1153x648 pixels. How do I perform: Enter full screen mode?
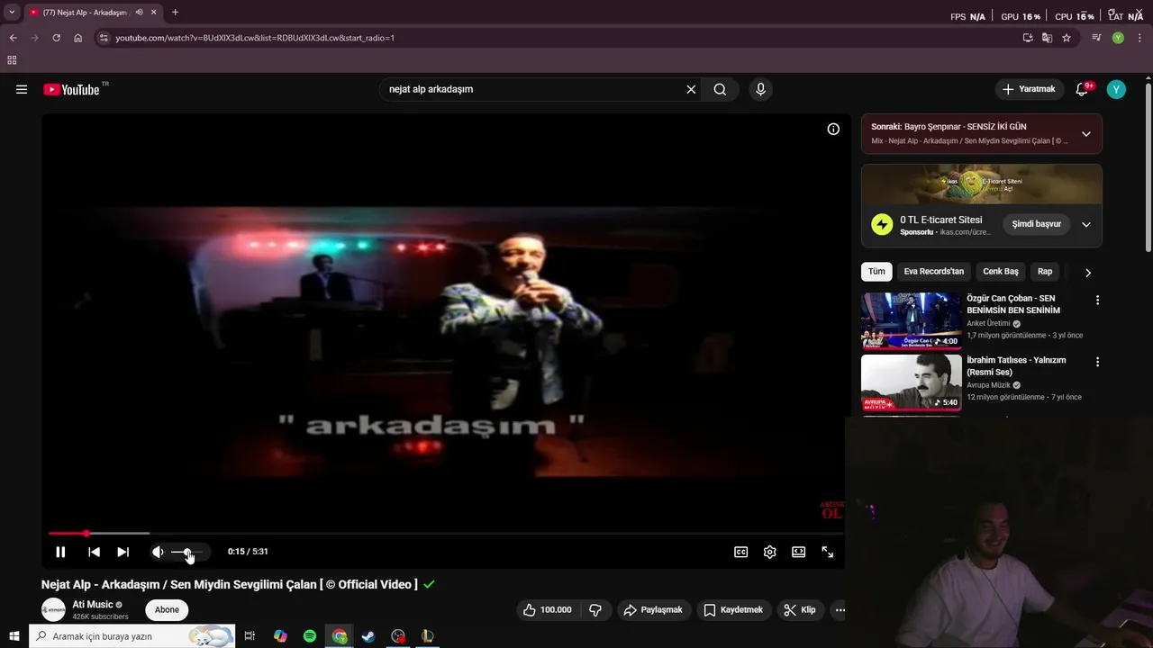(827, 552)
